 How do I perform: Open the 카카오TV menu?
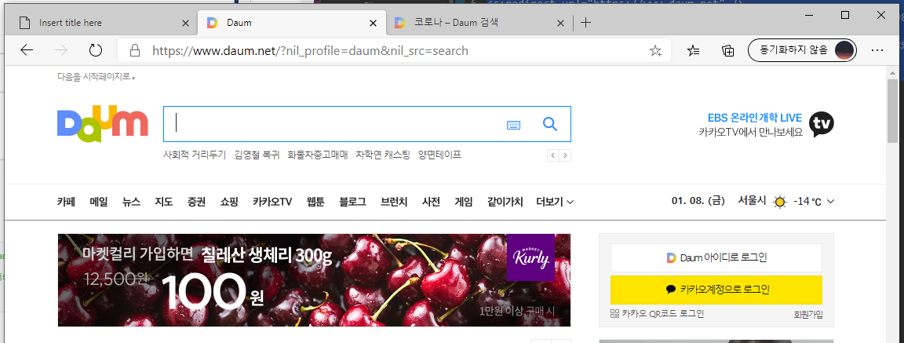pyautogui.click(x=272, y=202)
